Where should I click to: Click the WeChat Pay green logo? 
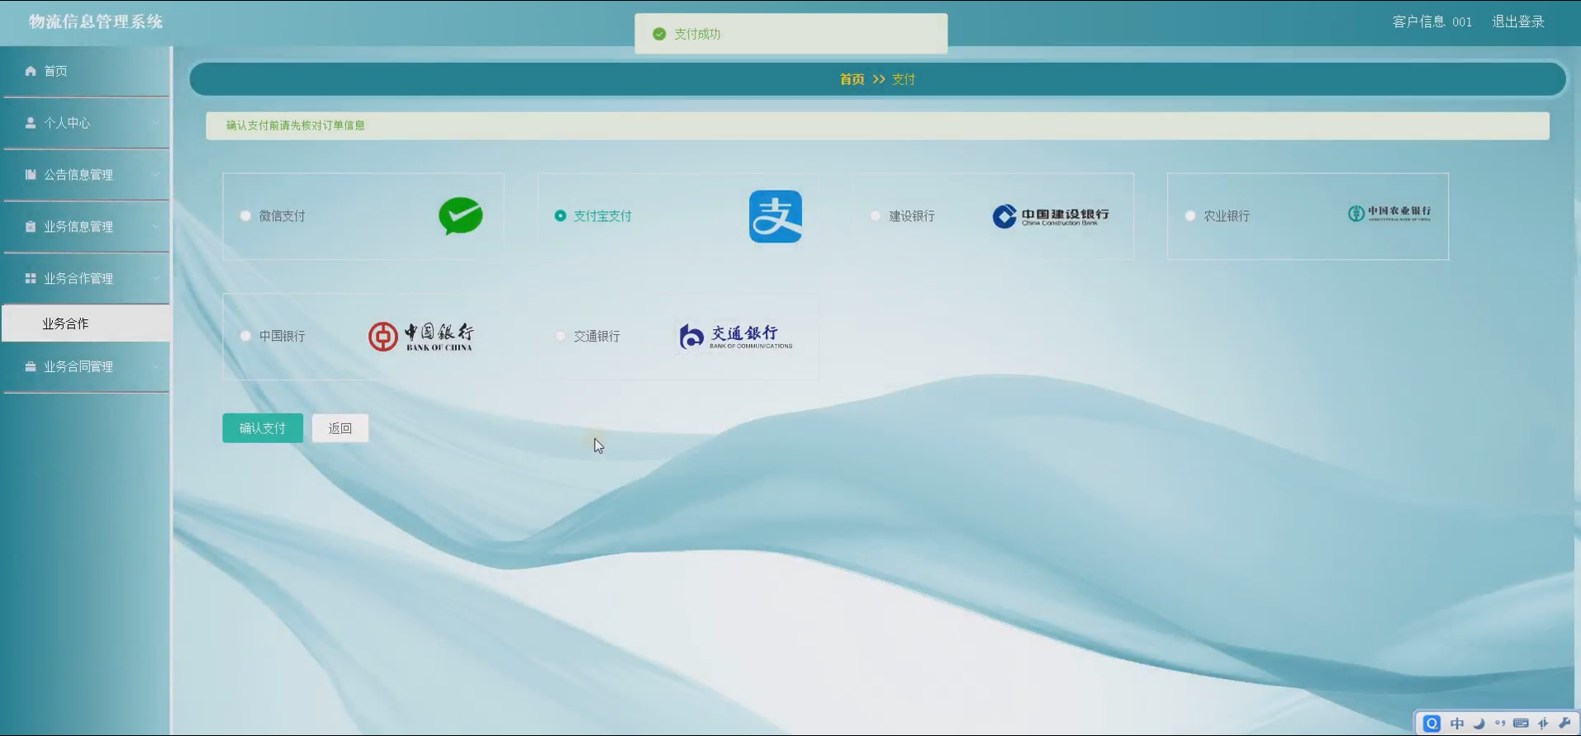click(x=461, y=216)
